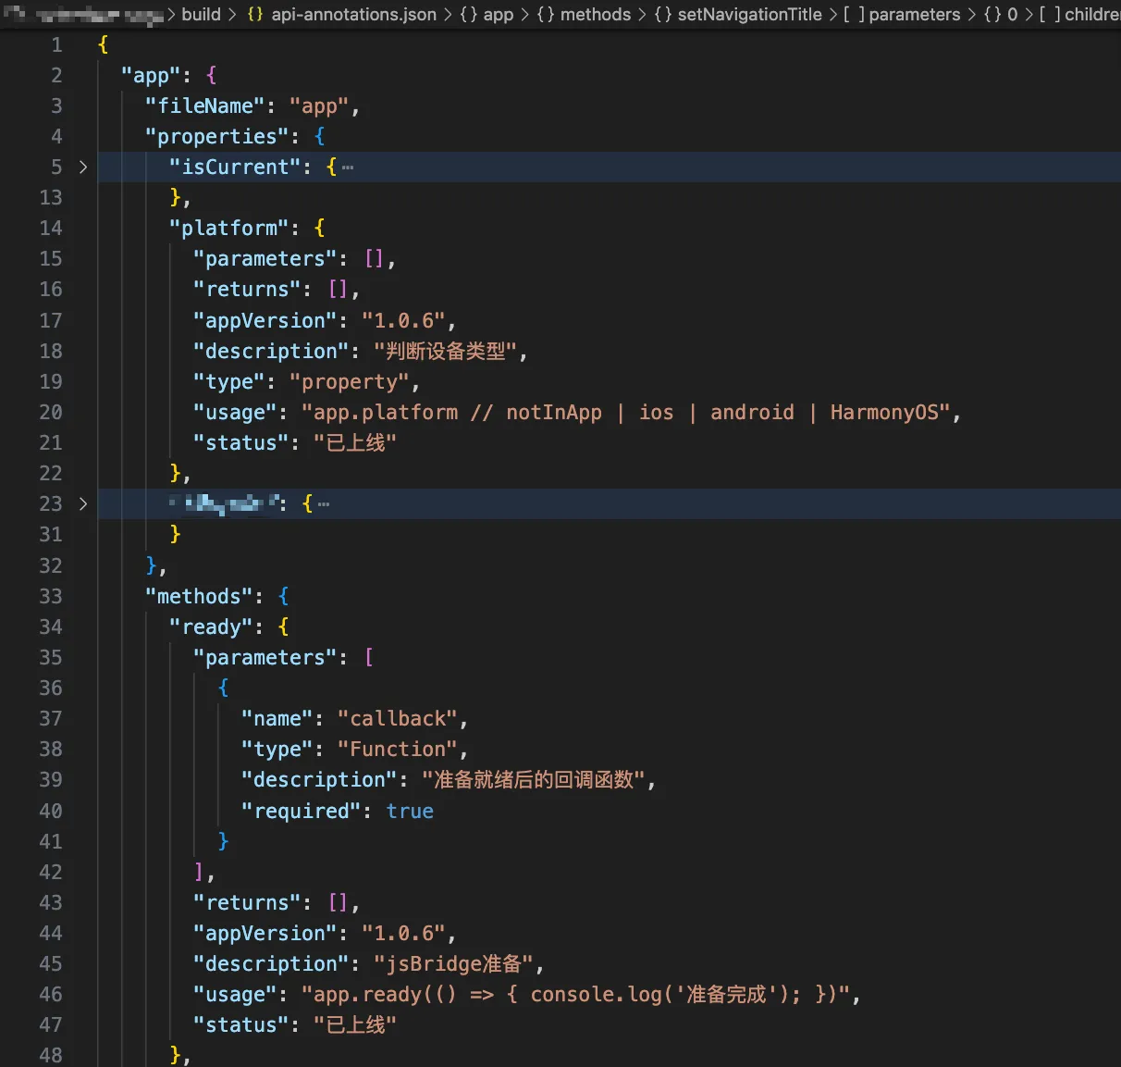The height and width of the screenshot is (1067, 1121).
Task: Click the yellow object icon before api-annotations.json
Action: coord(255,15)
